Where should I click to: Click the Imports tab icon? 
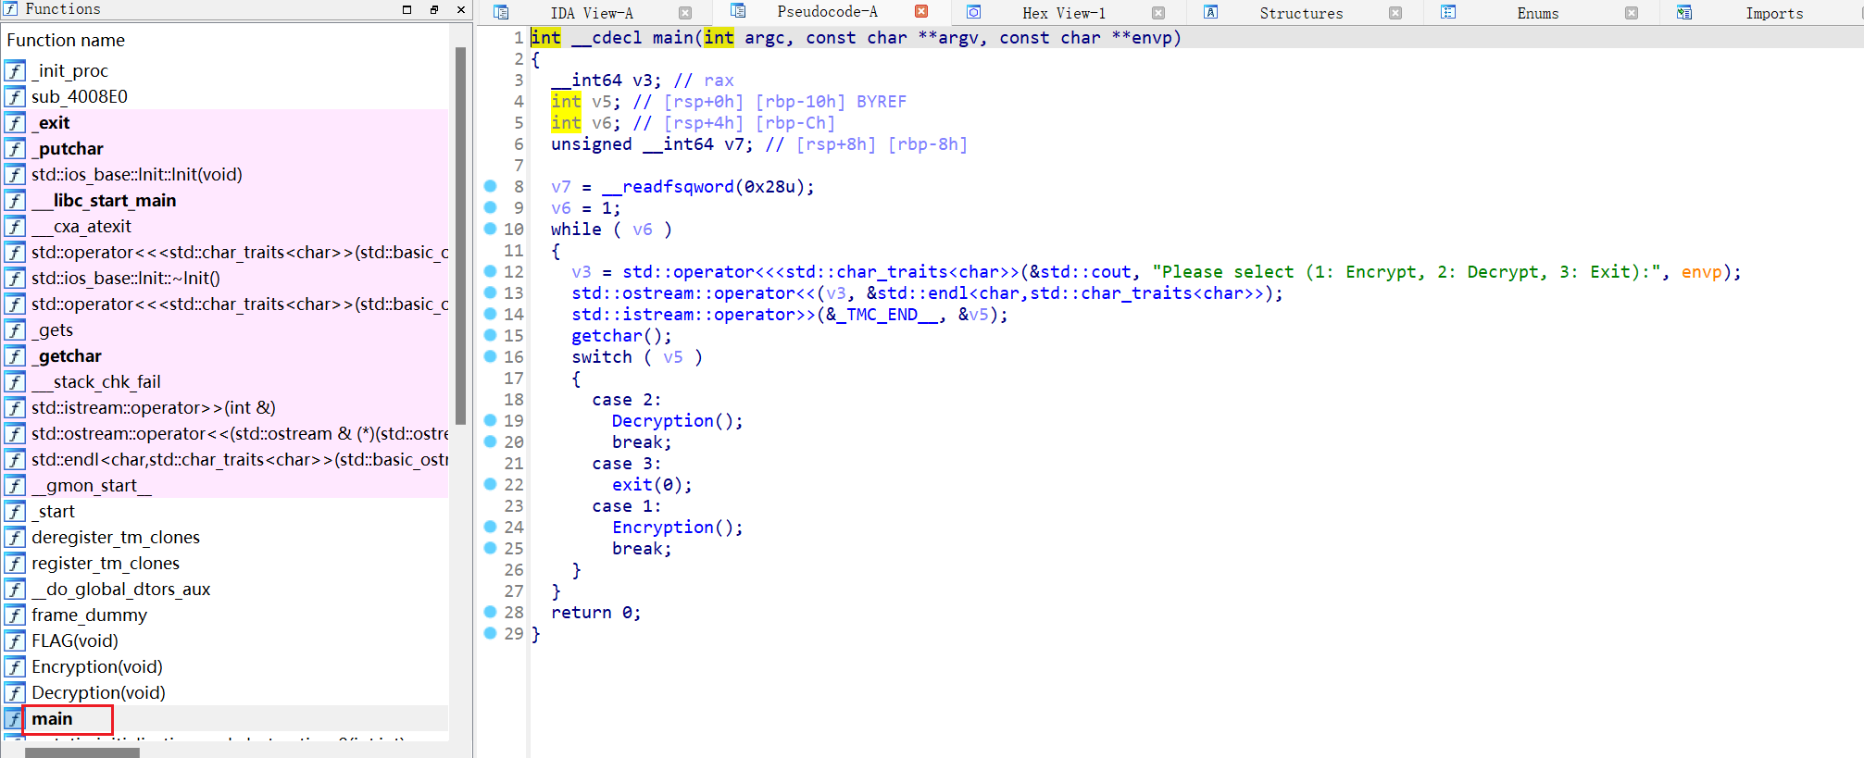[1684, 12]
